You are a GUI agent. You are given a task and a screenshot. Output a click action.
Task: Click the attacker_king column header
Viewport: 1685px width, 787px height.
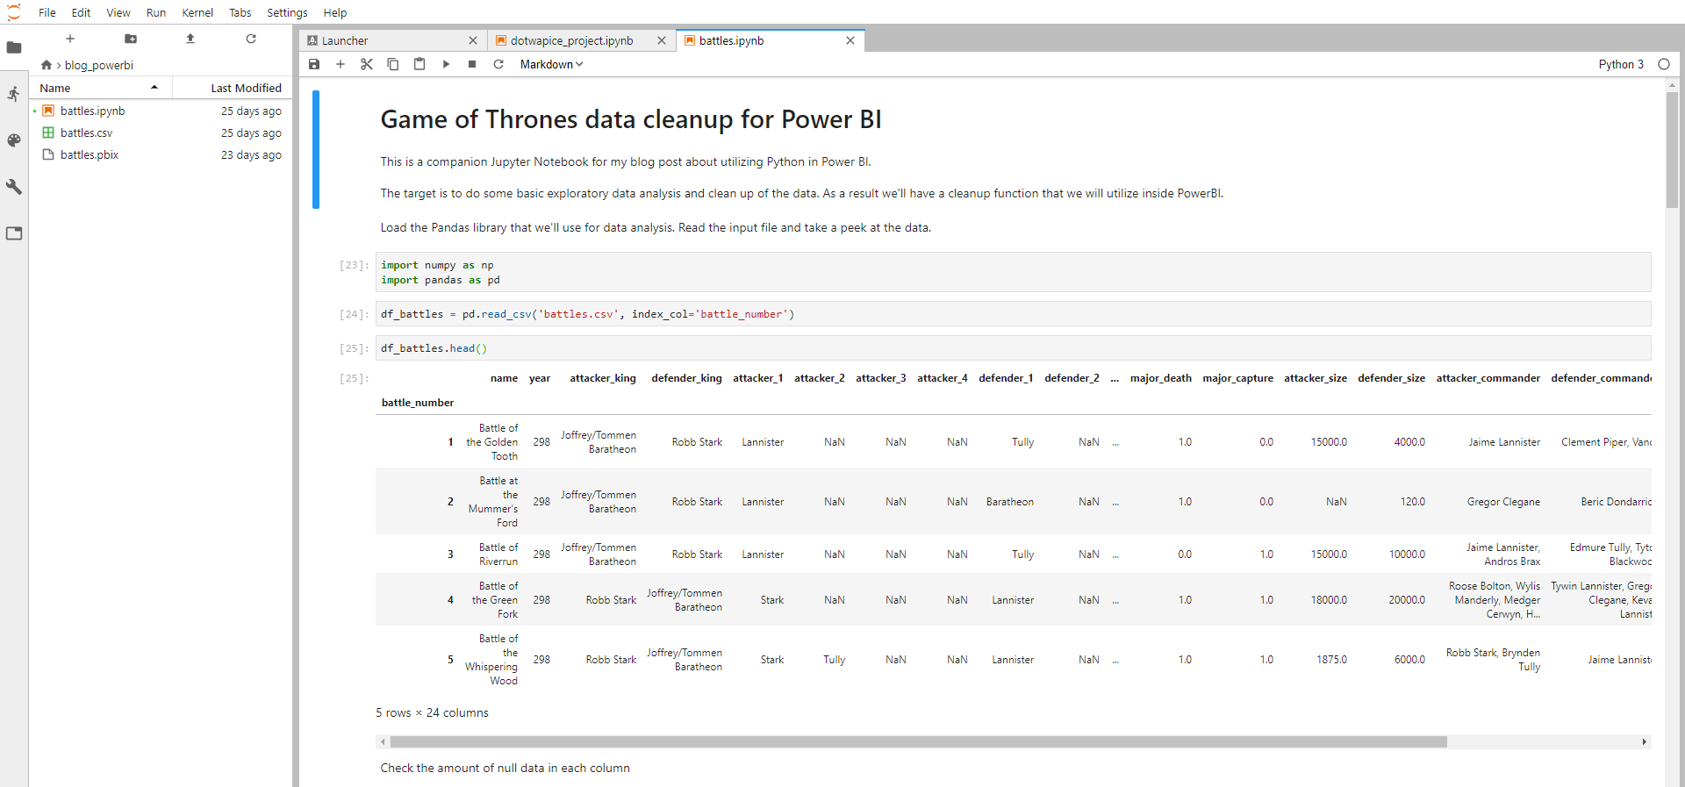(603, 378)
